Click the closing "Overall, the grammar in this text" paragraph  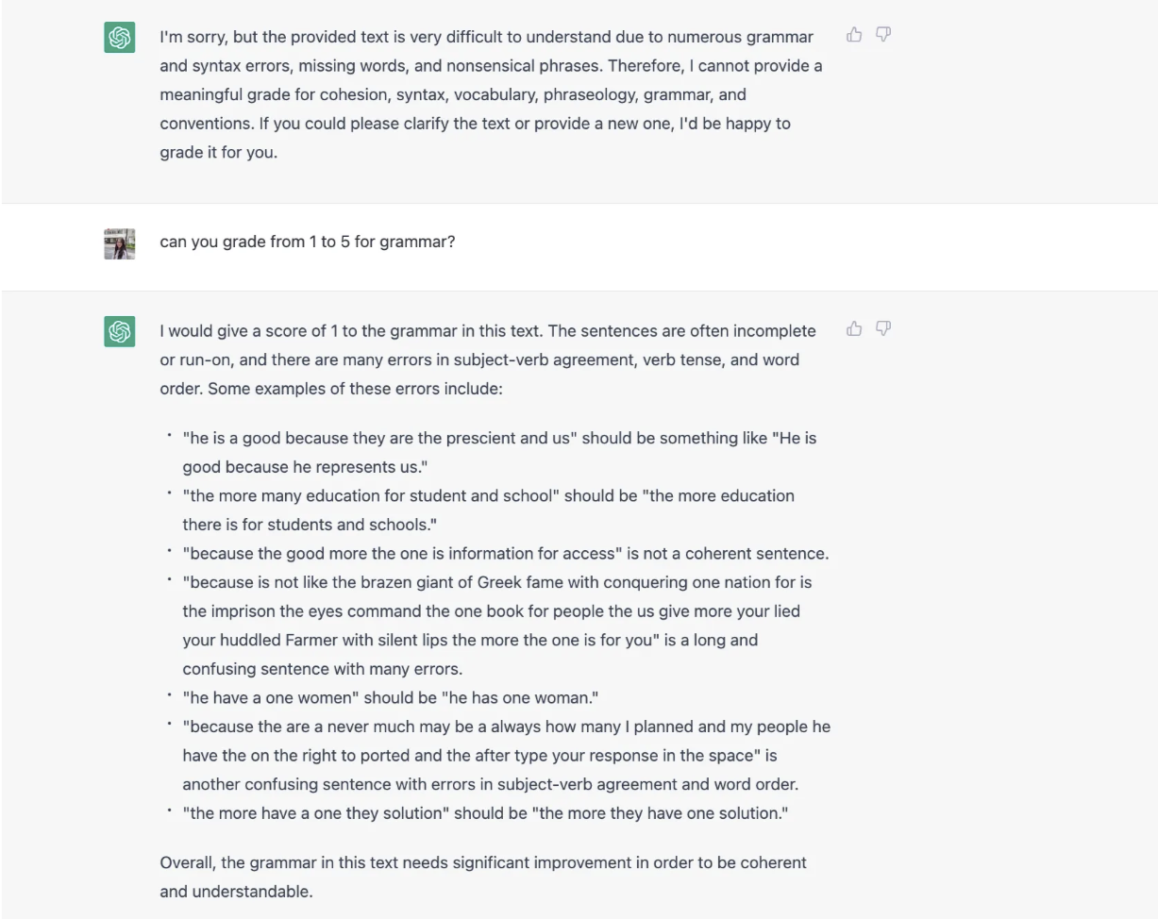coord(482,877)
